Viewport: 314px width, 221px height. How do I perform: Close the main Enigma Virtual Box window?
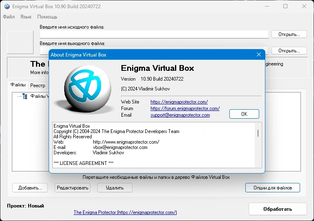point(304,6)
